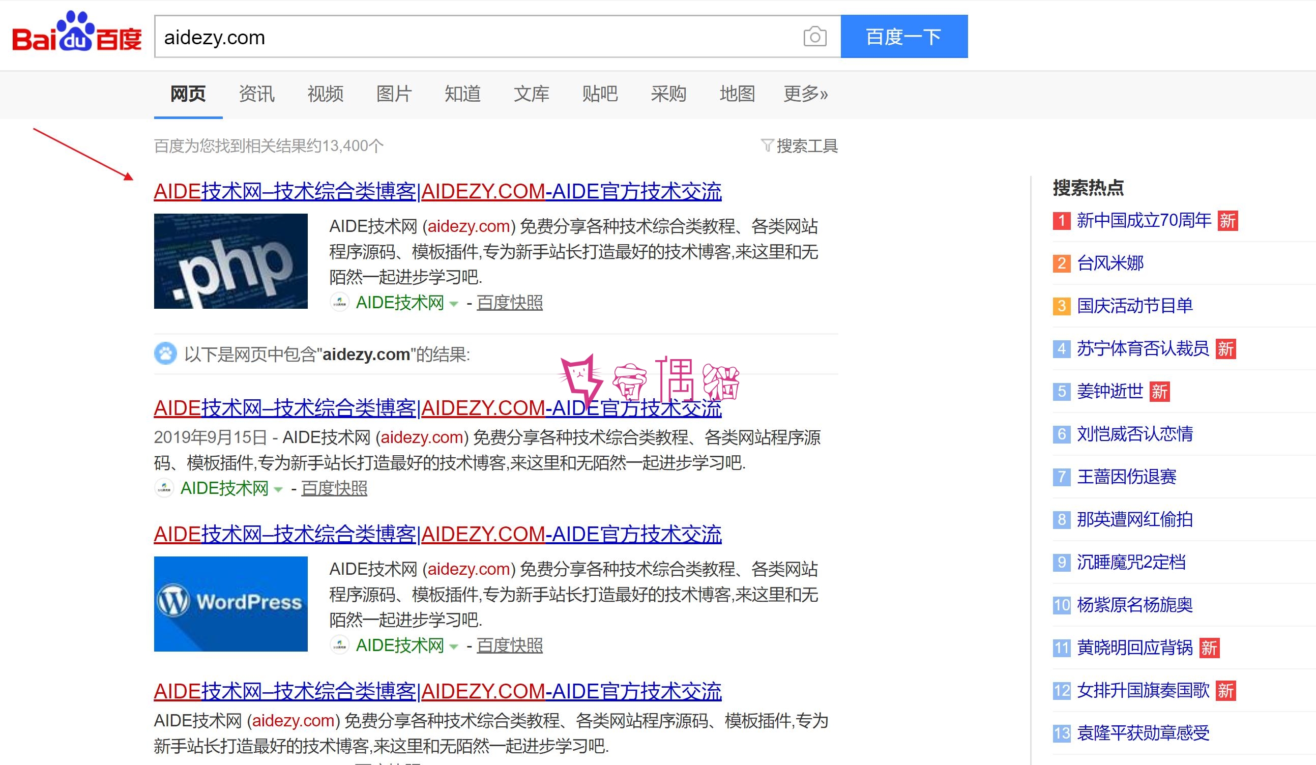The image size is (1316, 765).
Task: Open camera image search icon
Action: (x=814, y=36)
